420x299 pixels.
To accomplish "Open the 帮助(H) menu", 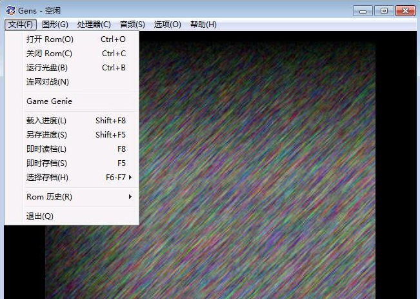I will [x=203, y=25].
